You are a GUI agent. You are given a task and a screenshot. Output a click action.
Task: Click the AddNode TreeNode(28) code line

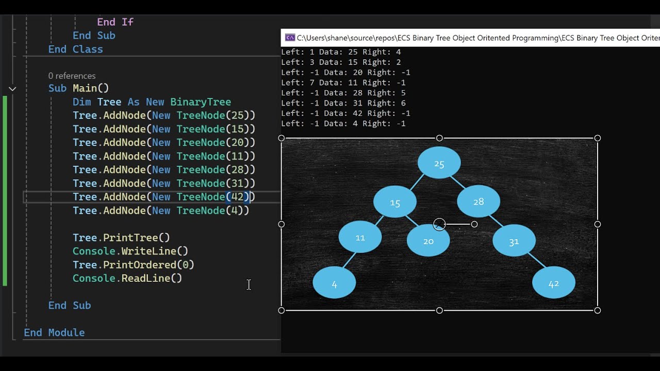(164, 170)
